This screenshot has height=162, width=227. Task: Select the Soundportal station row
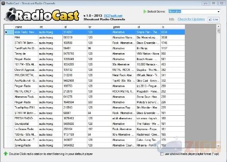coord(94,124)
